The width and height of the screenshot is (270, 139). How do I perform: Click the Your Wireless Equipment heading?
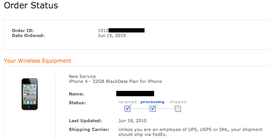(x=37, y=61)
